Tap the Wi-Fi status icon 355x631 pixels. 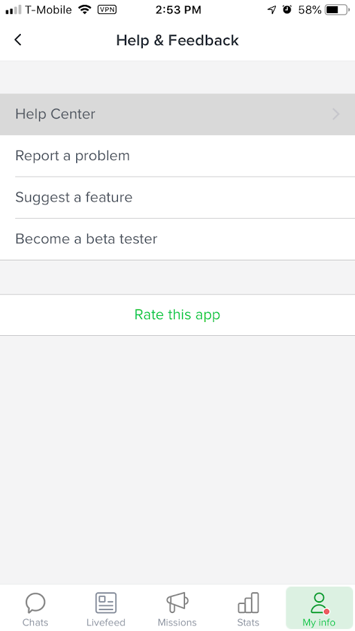click(x=85, y=9)
